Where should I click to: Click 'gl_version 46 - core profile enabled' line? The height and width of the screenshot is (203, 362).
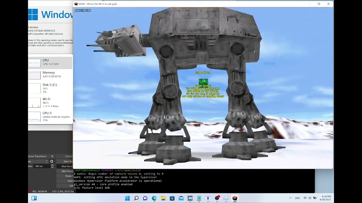103,184
